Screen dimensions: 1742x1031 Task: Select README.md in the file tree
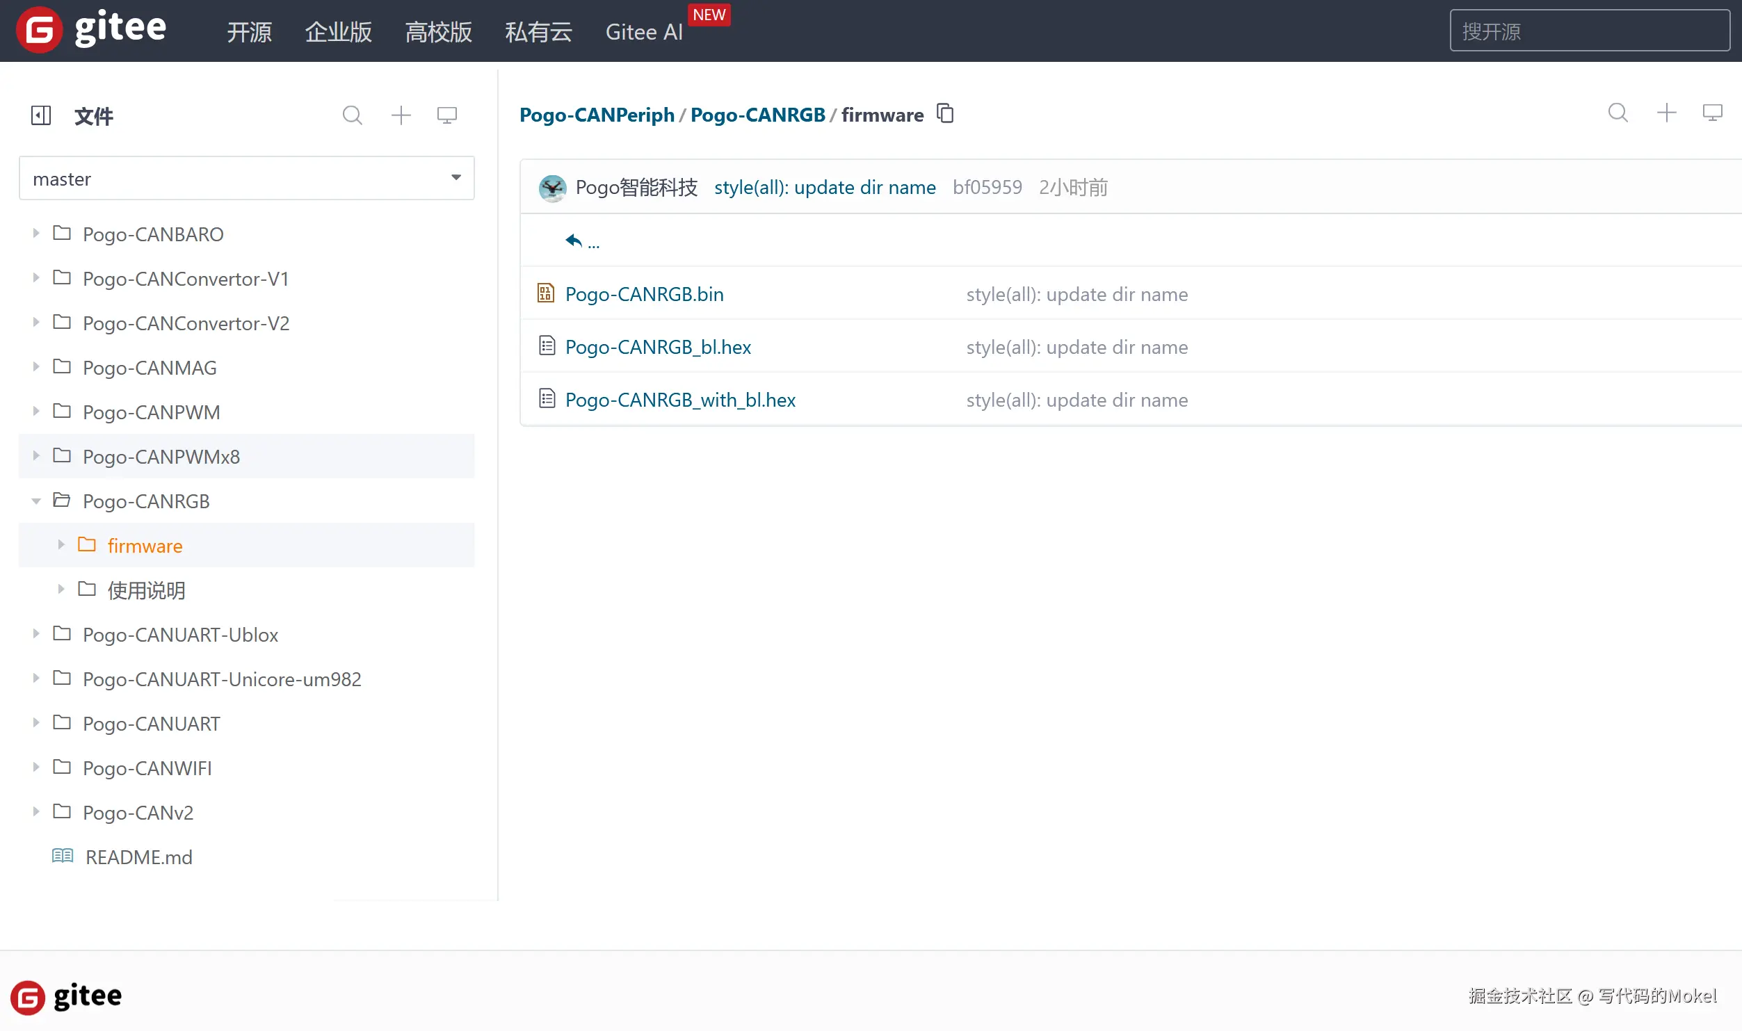click(138, 857)
